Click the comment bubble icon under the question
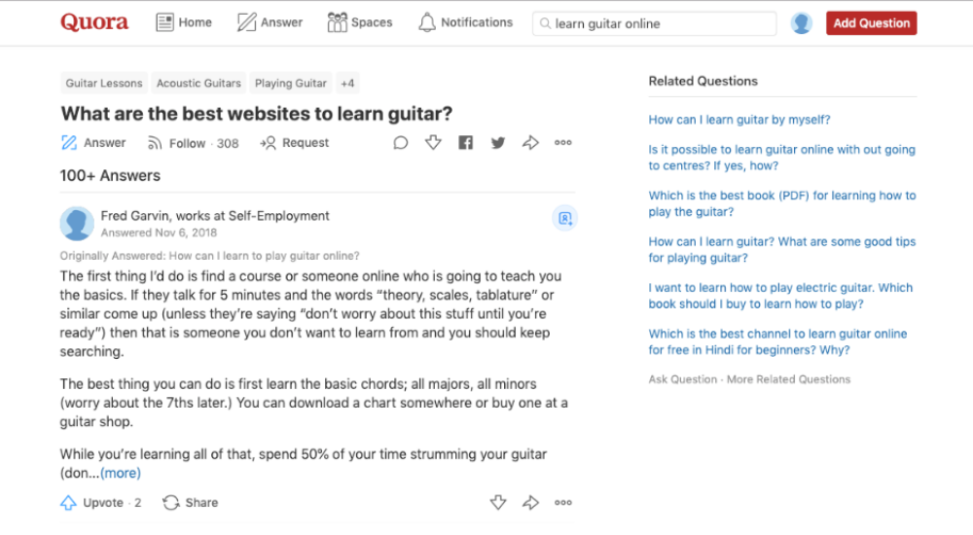 pyautogui.click(x=401, y=143)
